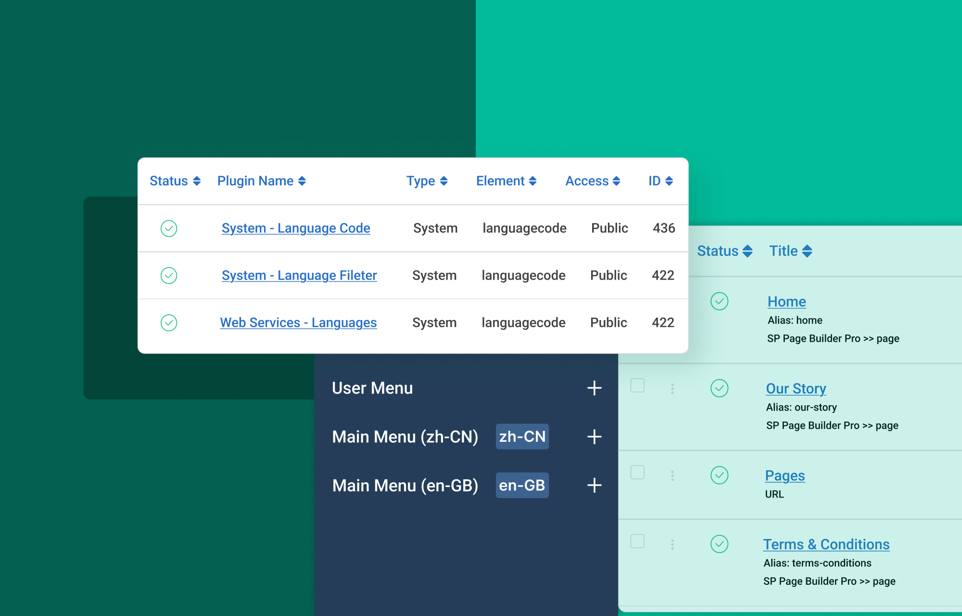The image size is (962, 616).
Task: Toggle status icon for System - Language Fileter
Action: pos(169,275)
